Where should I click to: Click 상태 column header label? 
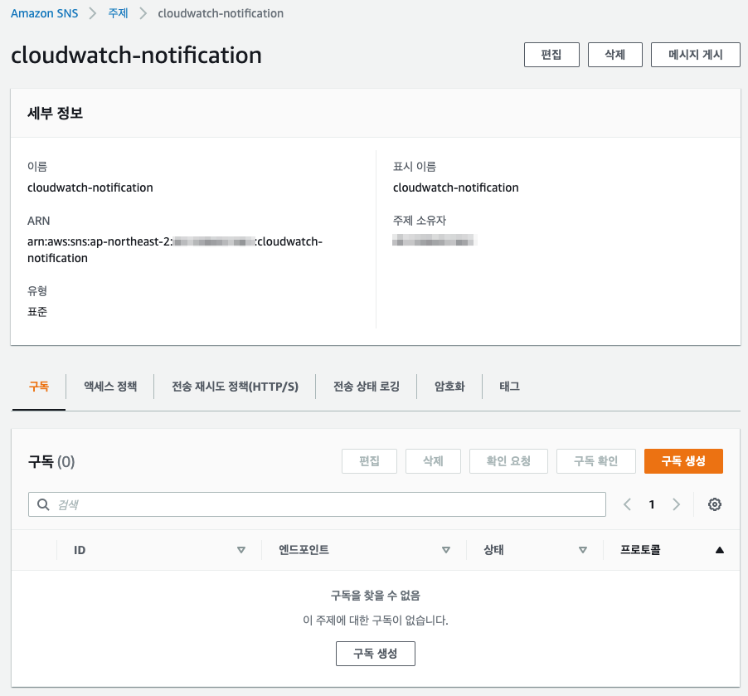tap(493, 550)
